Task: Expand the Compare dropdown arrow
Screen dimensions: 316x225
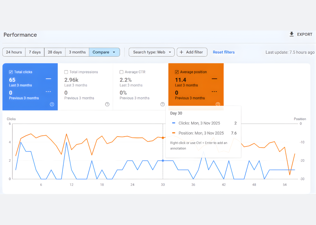Action: pyautogui.click(x=114, y=52)
